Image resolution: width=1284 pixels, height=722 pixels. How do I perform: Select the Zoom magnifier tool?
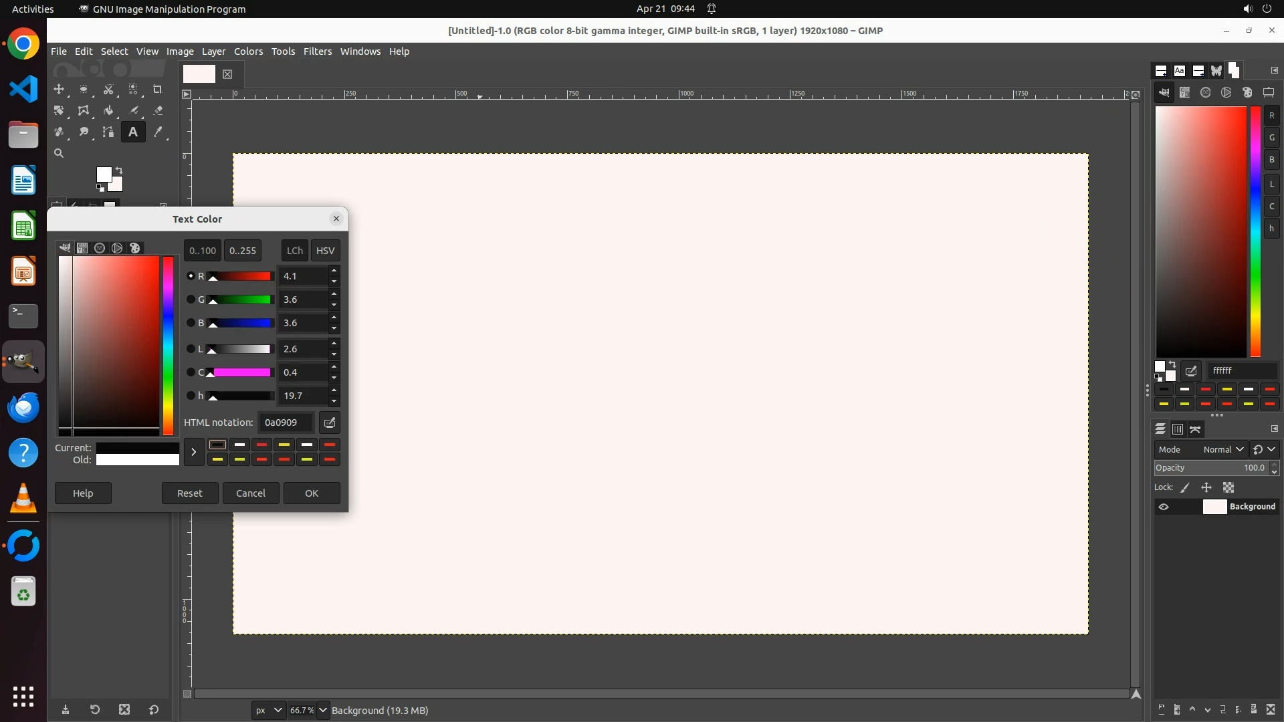(59, 153)
